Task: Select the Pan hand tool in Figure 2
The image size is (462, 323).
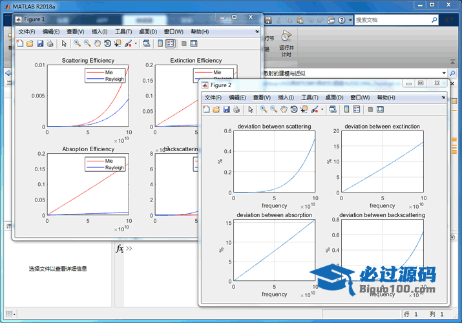Action: (283, 110)
